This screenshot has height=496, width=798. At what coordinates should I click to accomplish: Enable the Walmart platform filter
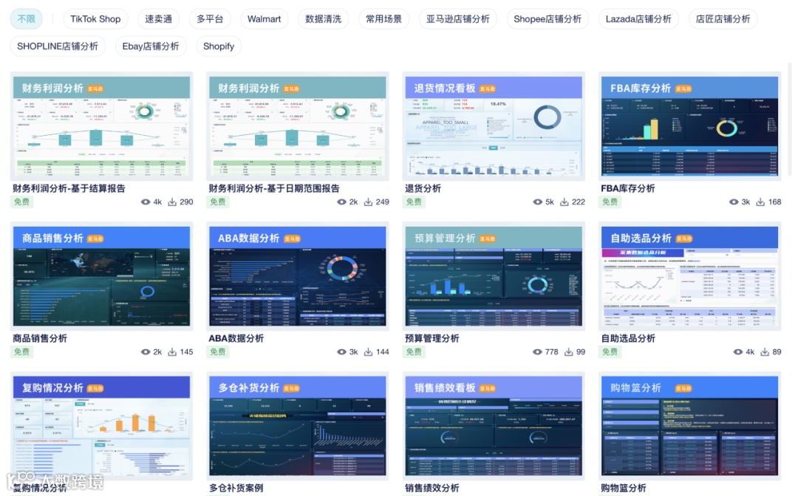click(264, 20)
